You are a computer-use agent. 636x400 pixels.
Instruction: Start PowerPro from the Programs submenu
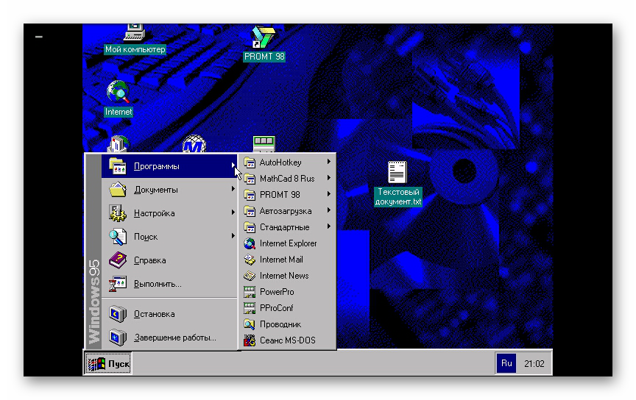[x=276, y=292]
